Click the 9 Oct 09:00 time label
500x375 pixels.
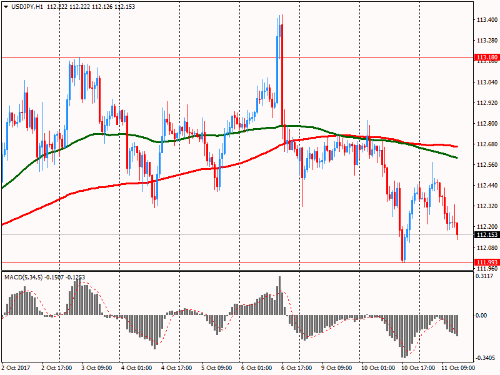[336, 368]
